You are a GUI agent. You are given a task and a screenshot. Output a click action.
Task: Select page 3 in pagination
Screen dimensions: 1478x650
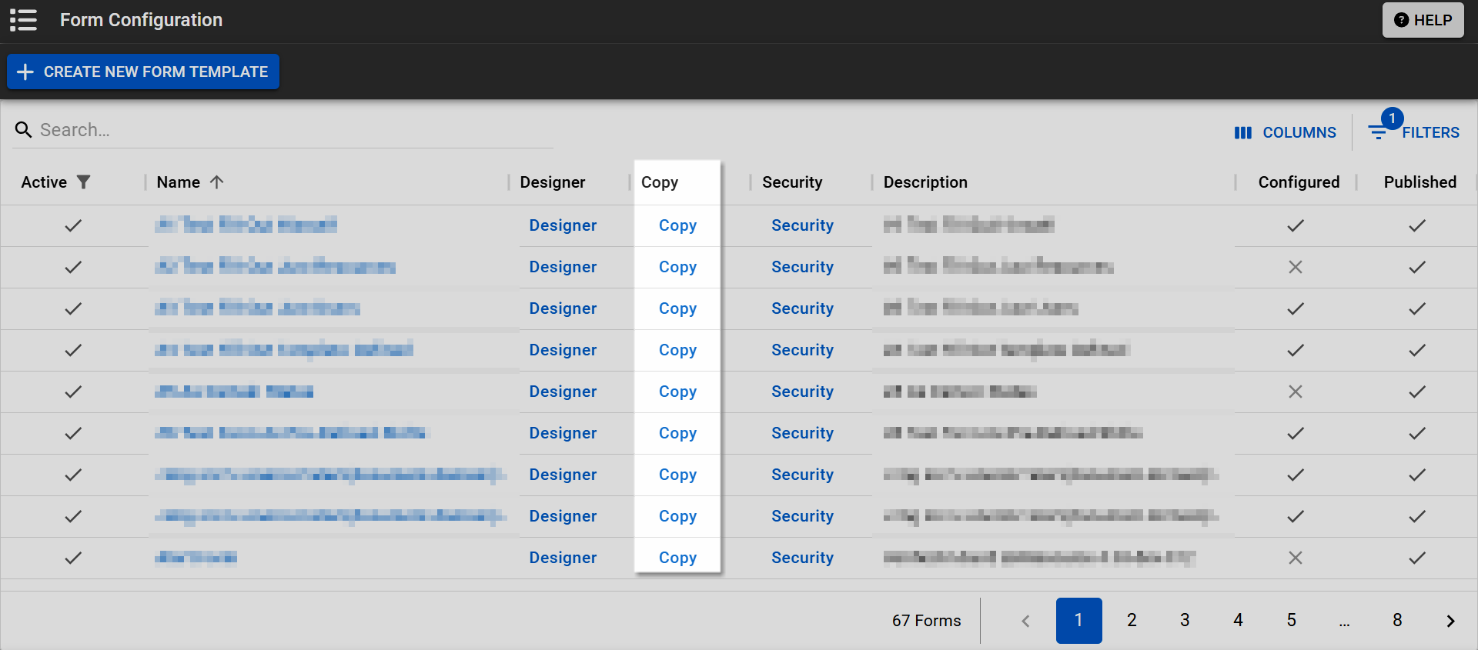[1185, 621]
